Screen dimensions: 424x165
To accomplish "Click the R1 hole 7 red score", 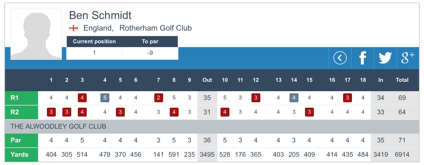I will [x=158, y=98].
